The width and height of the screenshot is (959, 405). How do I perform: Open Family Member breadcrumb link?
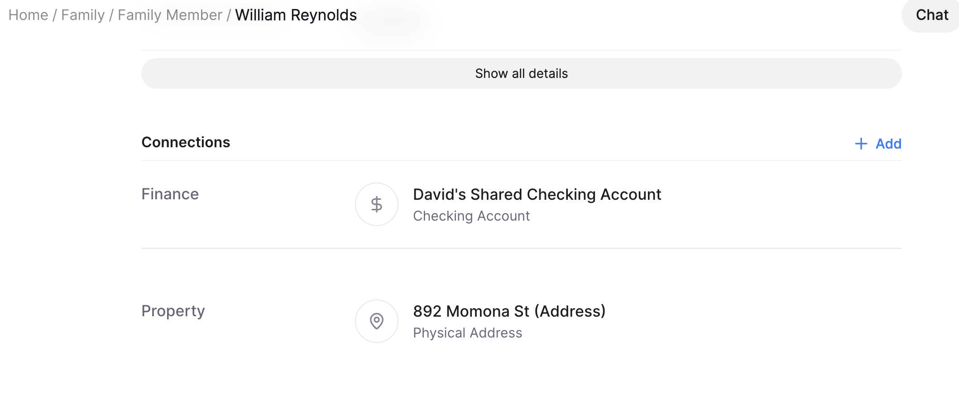(170, 15)
